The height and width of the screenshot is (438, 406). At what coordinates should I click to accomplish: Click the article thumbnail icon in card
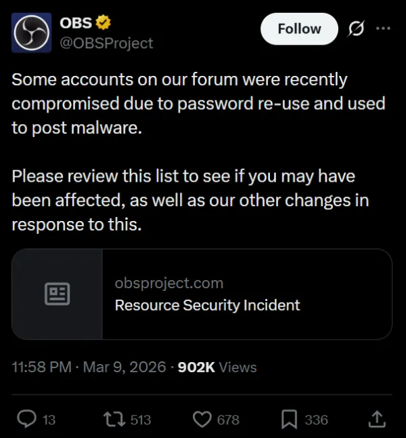pyautogui.click(x=58, y=294)
